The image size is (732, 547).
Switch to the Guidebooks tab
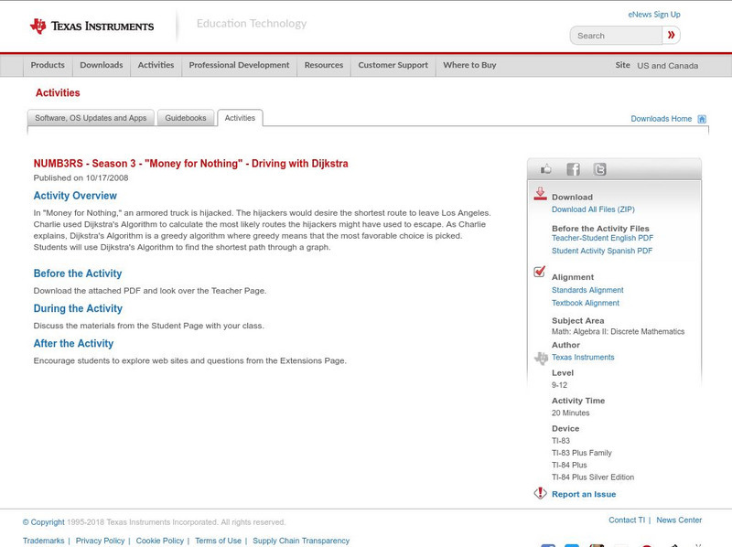click(x=186, y=118)
